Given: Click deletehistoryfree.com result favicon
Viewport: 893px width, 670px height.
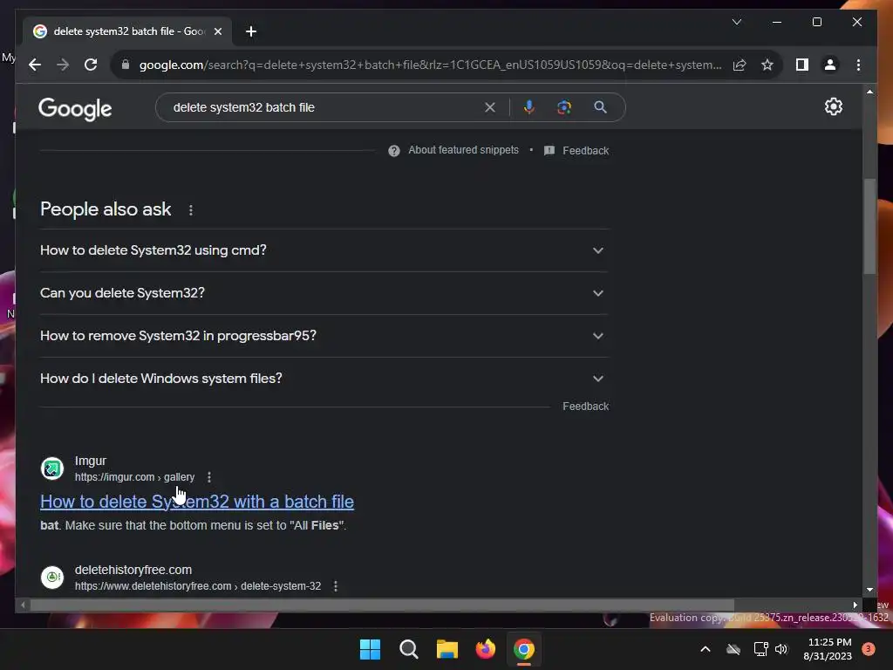Looking at the screenshot, I should click(52, 578).
